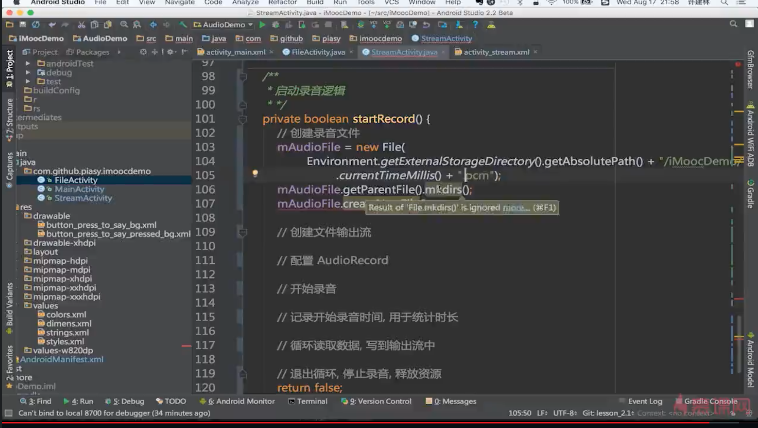The image size is (758, 428).
Task: Toggle the Gradle tool window on right
Action: point(750,194)
